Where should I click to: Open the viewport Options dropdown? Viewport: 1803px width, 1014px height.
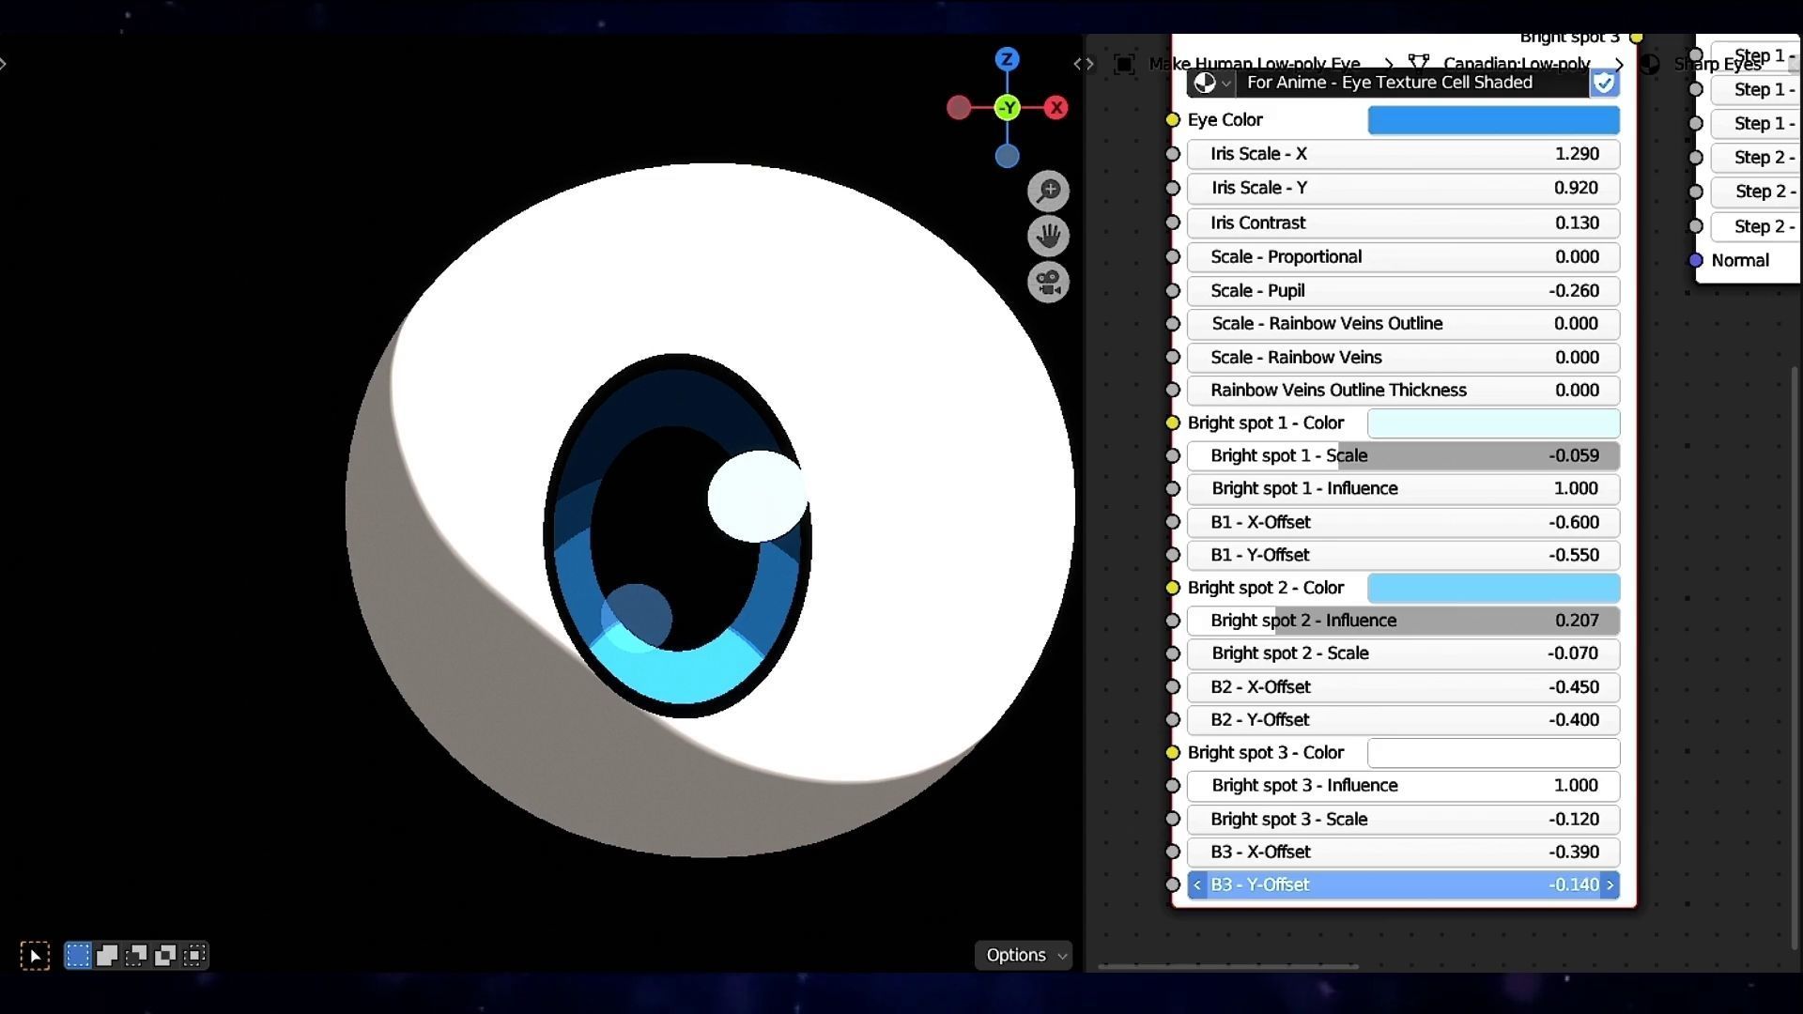(1024, 955)
